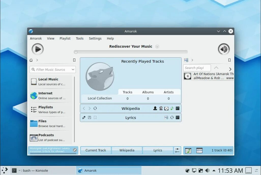Viewport: 261px width, 175px height.
Task: Show Wikipedia artist page icon
Action: click(155, 108)
